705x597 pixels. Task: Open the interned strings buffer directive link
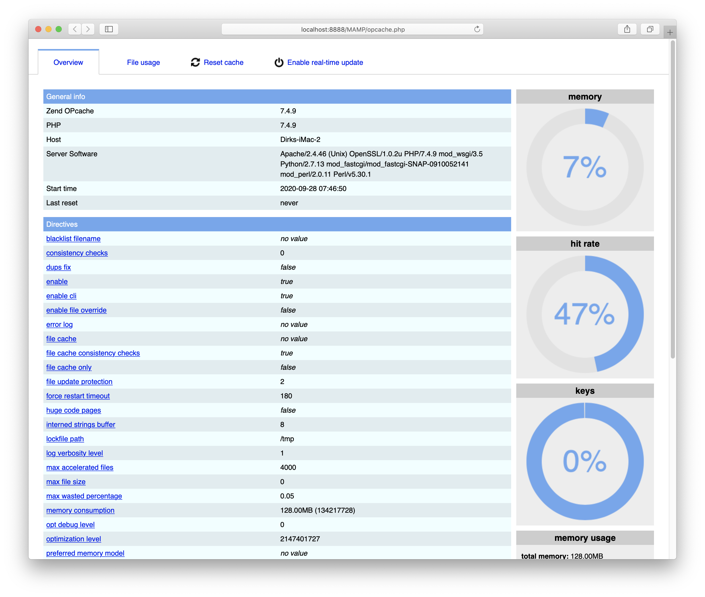80,424
